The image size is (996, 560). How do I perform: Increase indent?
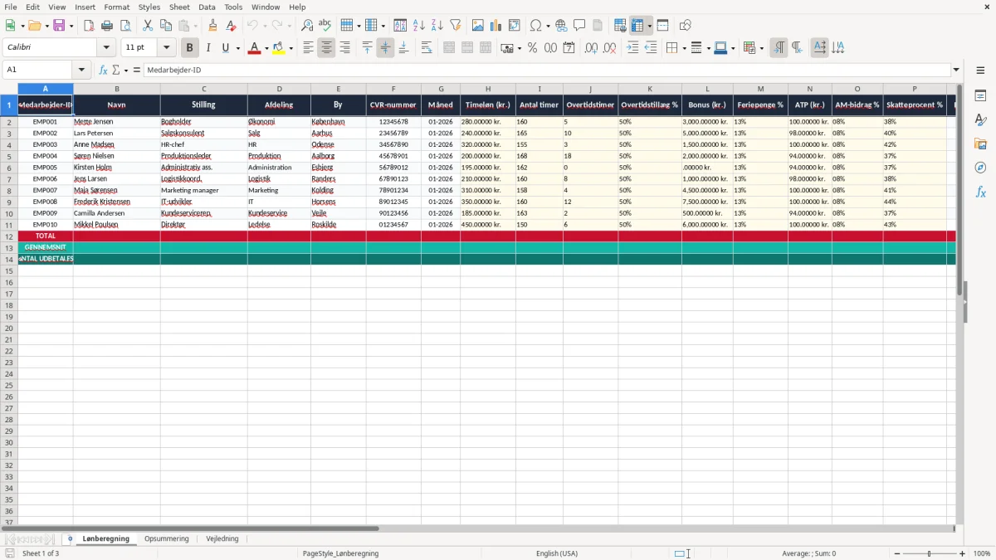632,48
